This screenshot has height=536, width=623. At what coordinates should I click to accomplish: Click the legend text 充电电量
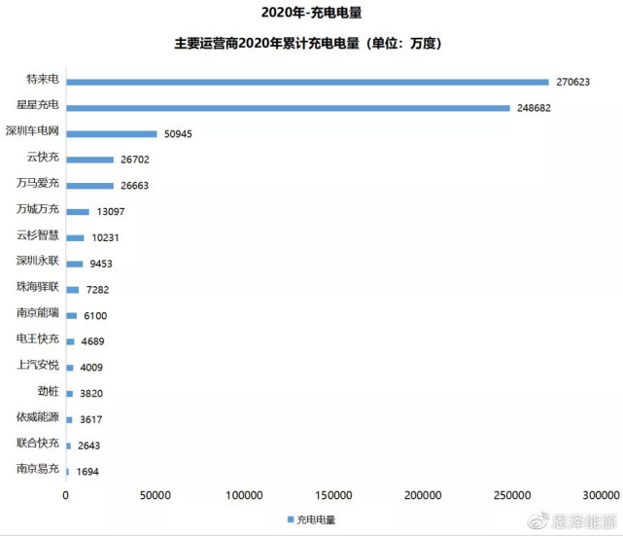pos(316,519)
